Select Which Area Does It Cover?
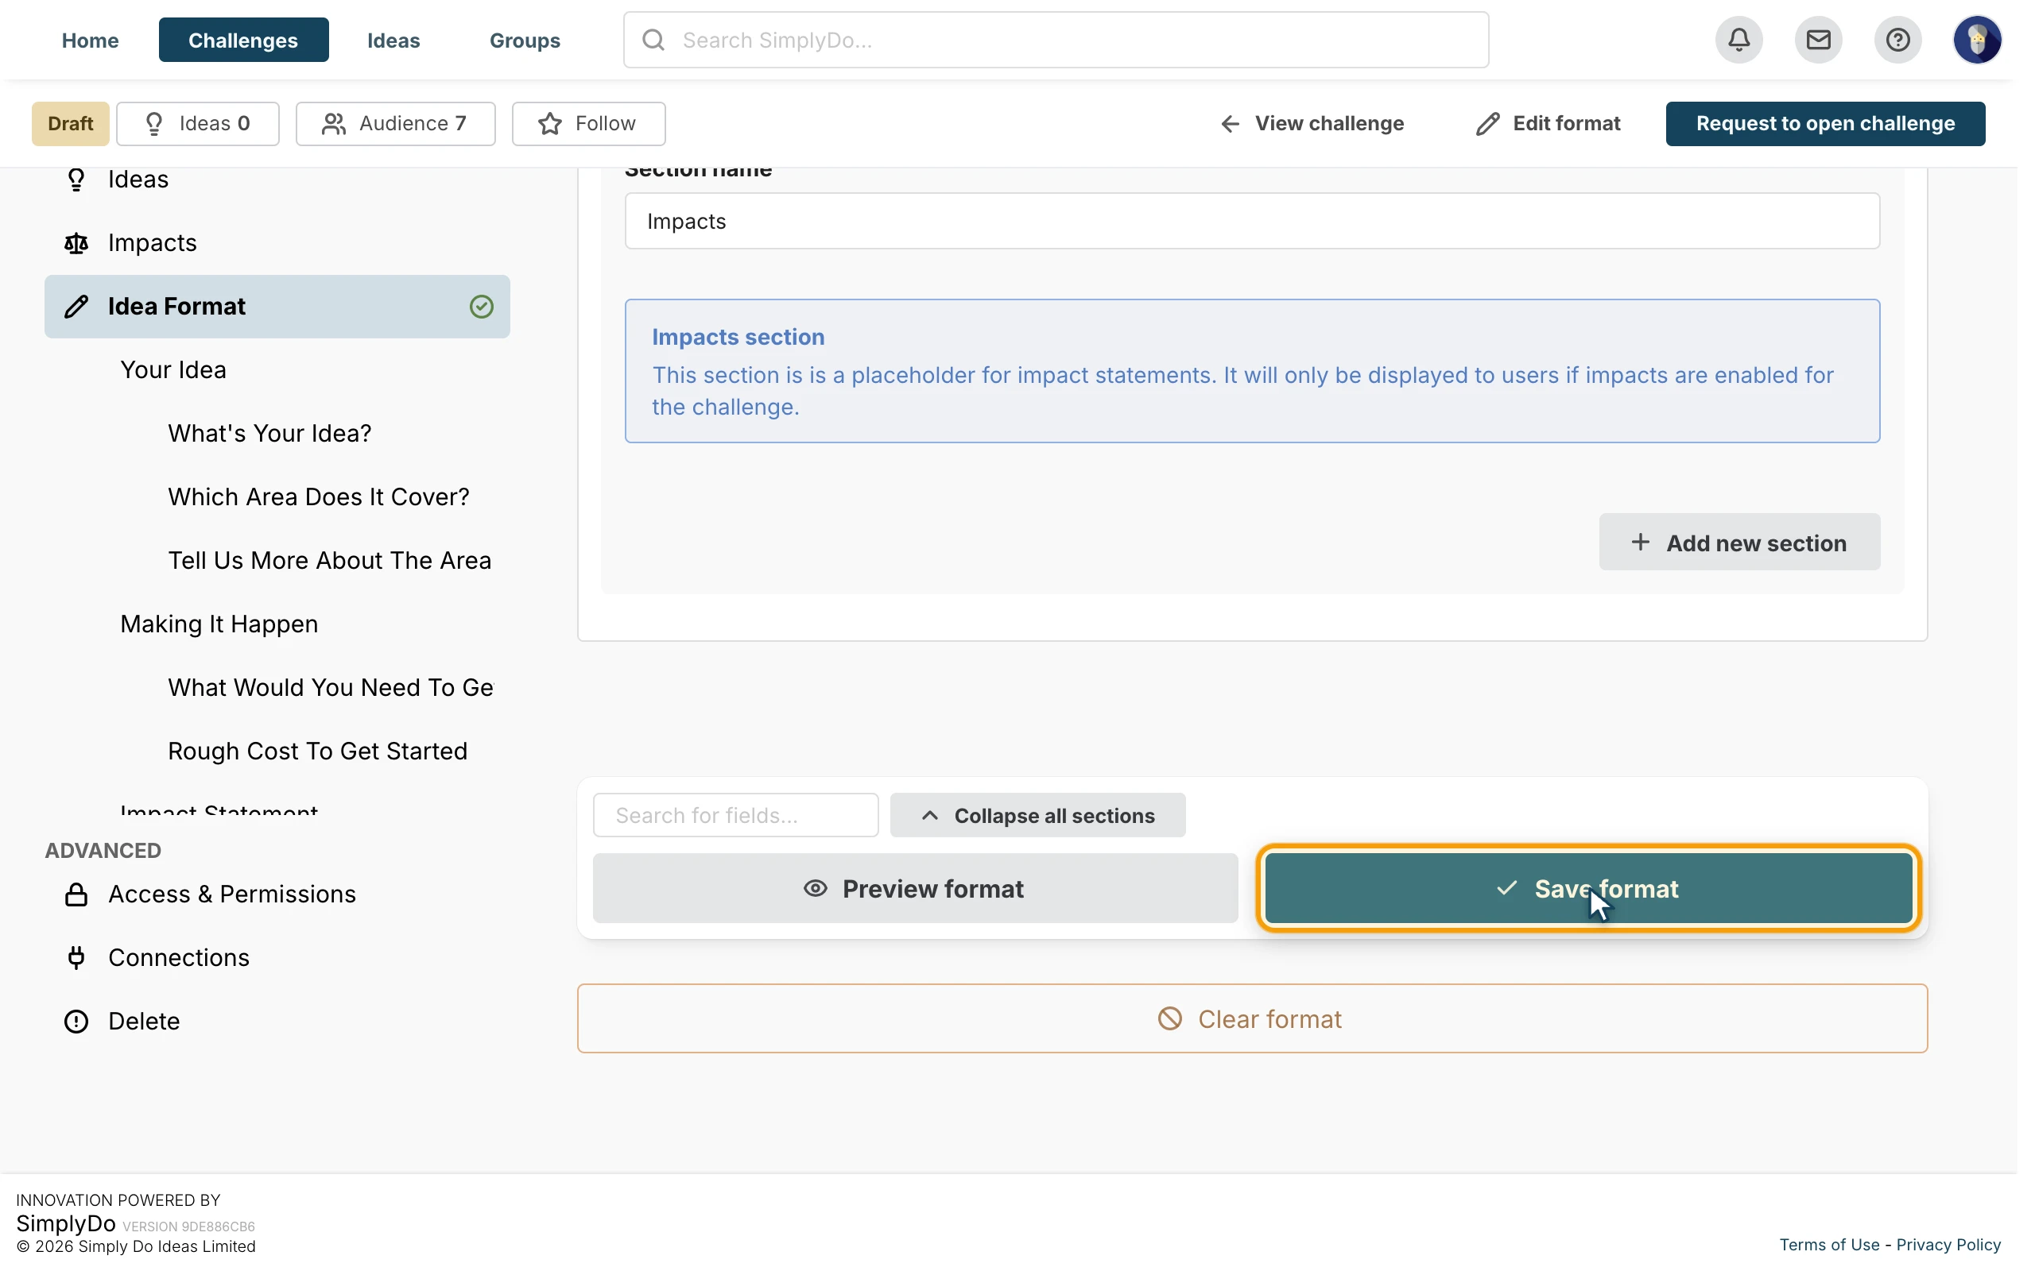Image resolution: width=2035 pixels, height=1271 pixels. [319, 496]
